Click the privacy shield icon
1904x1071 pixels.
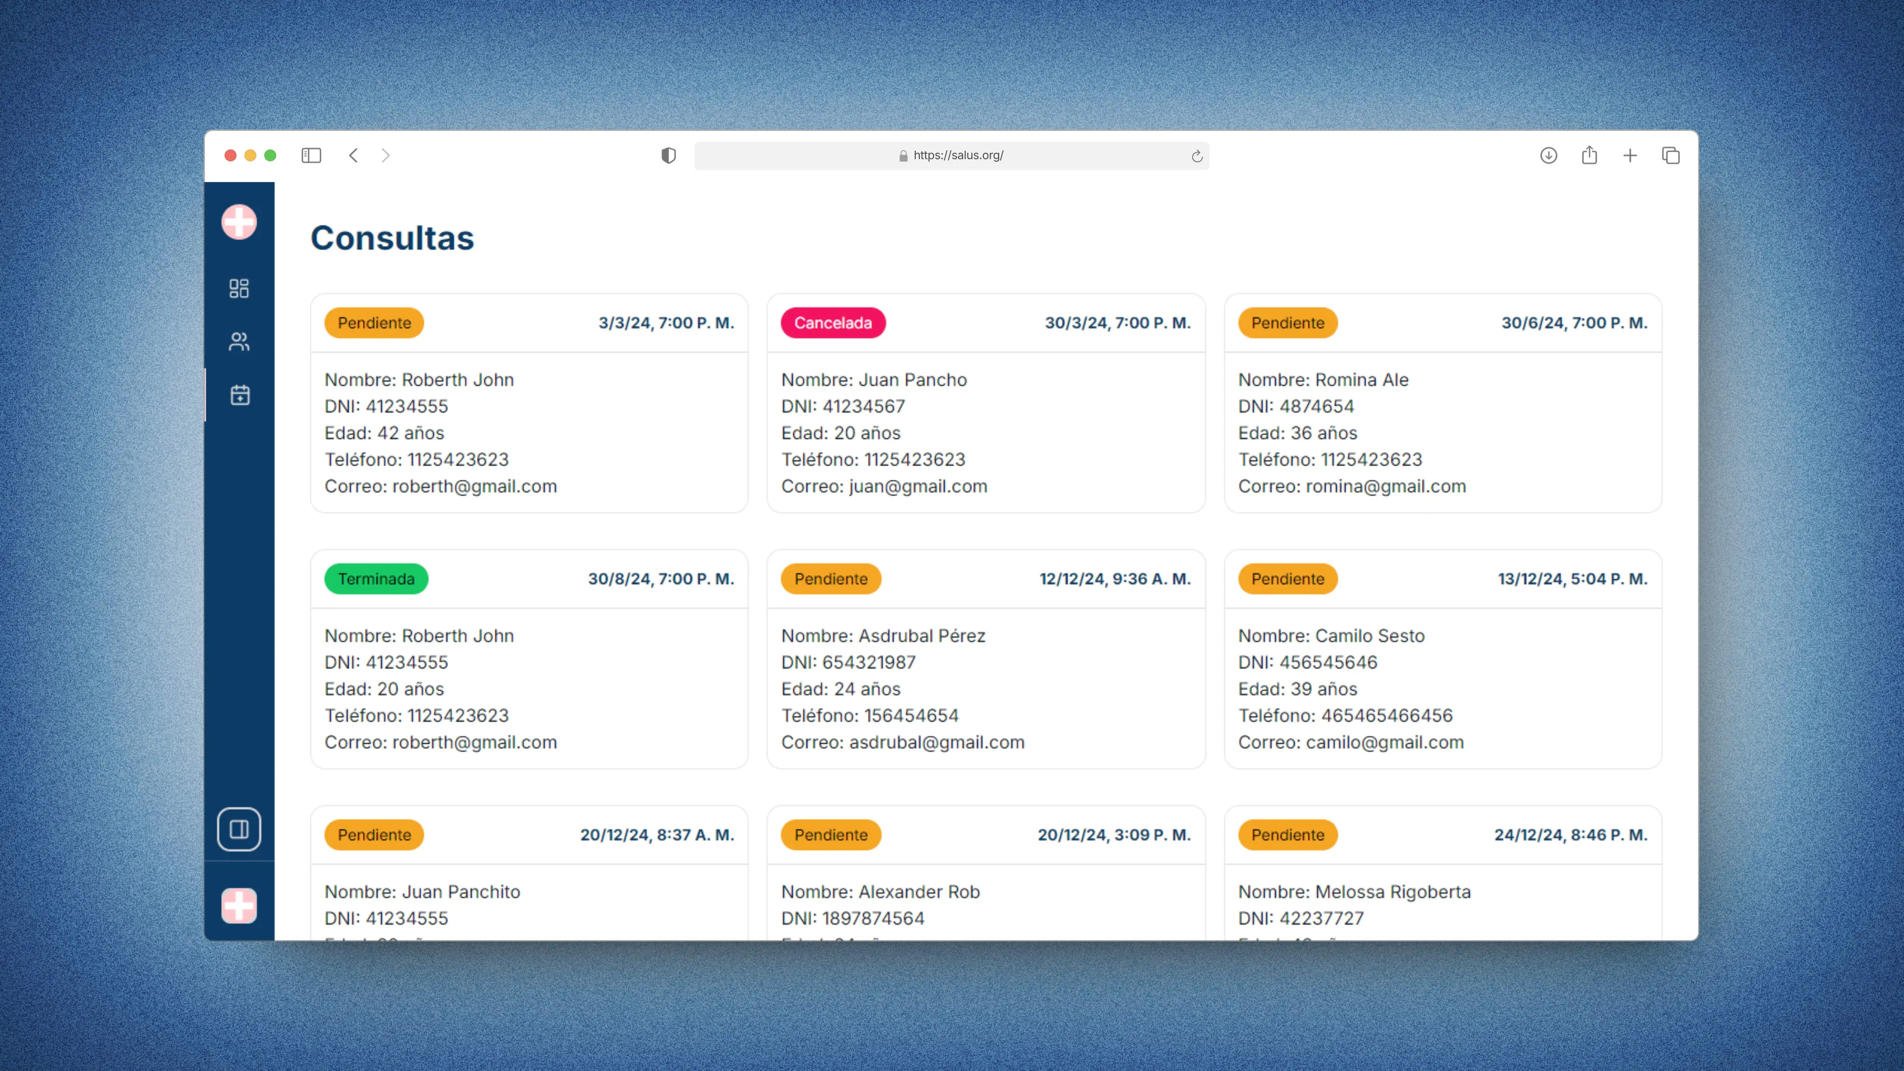(x=668, y=155)
